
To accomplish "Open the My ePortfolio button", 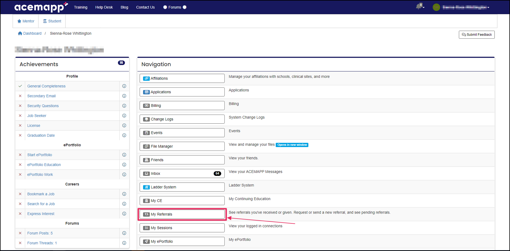I will pos(182,241).
